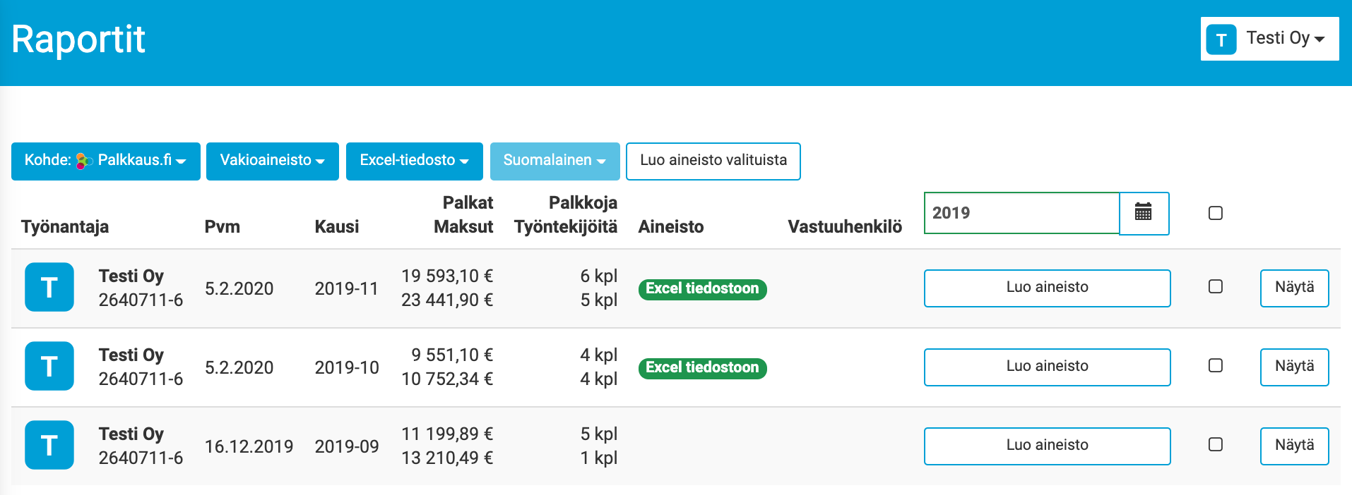
Task: Click Excel tiedostoon badge for 2019-10
Action: (x=702, y=367)
